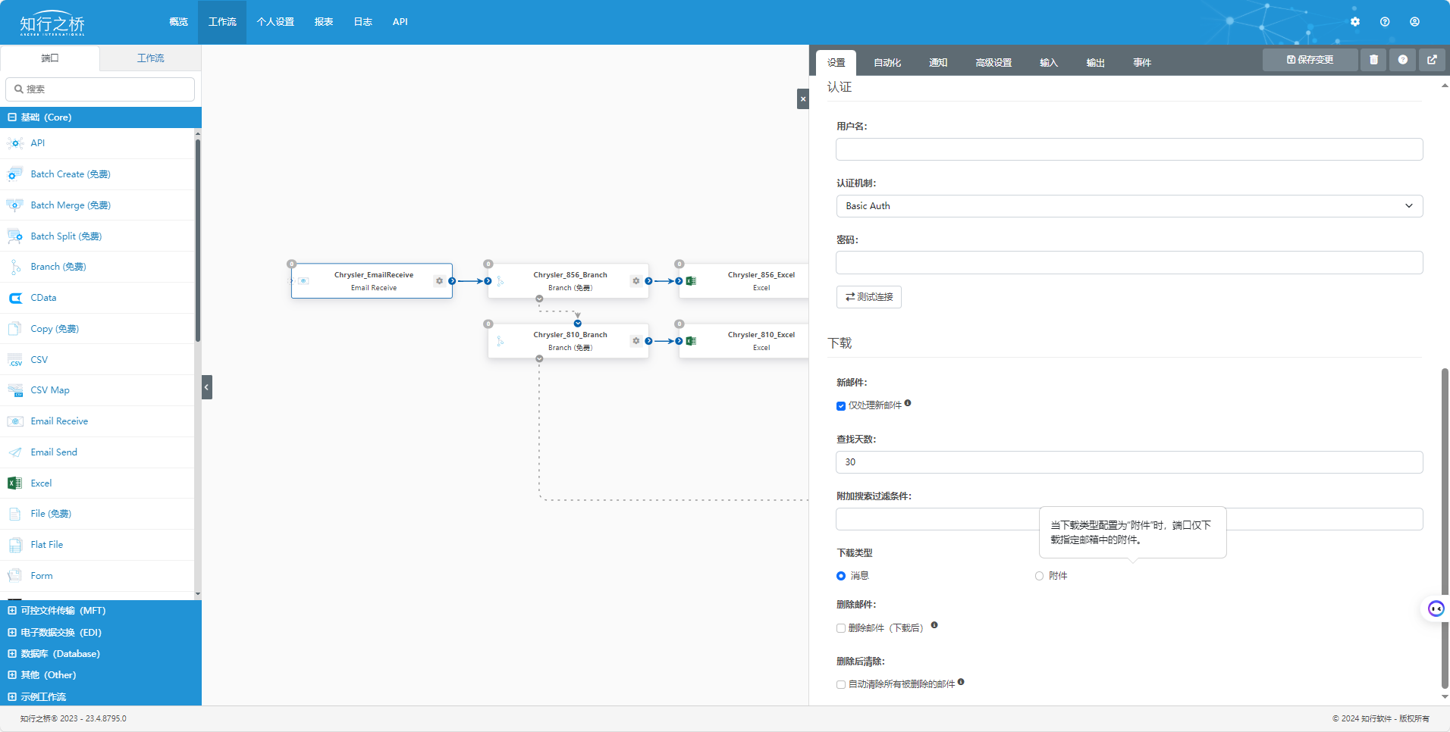The image size is (1450, 732).
Task: Enable 删除邮件 (下载后) checkbox
Action: pyautogui.click(x=841, y=628)
